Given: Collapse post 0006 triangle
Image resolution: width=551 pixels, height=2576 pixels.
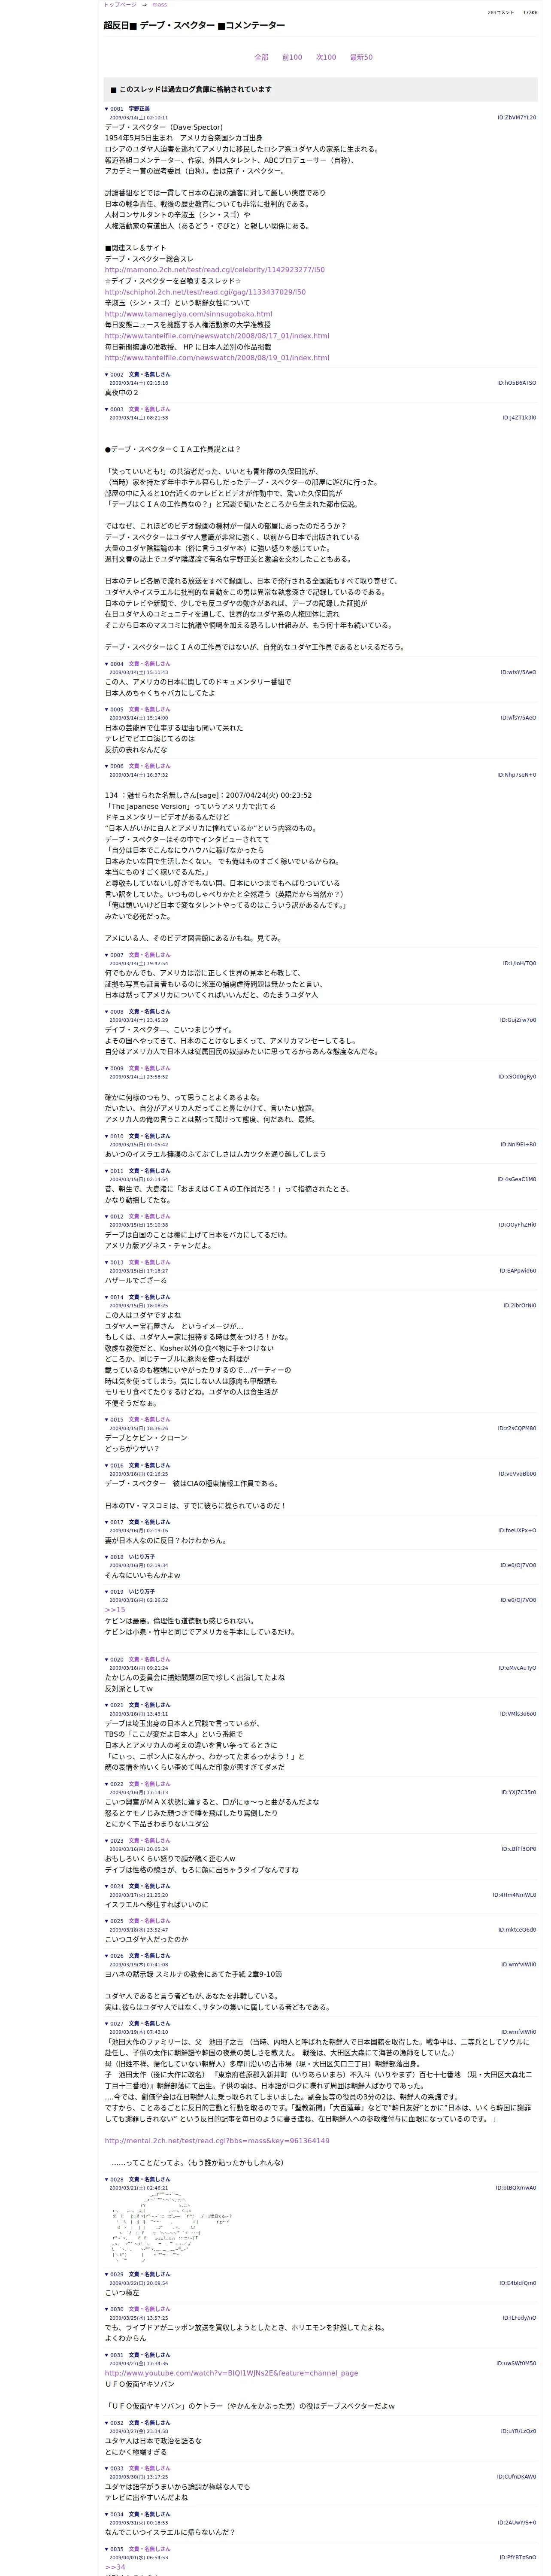Looking at the screenshot, I should (107, 766).
